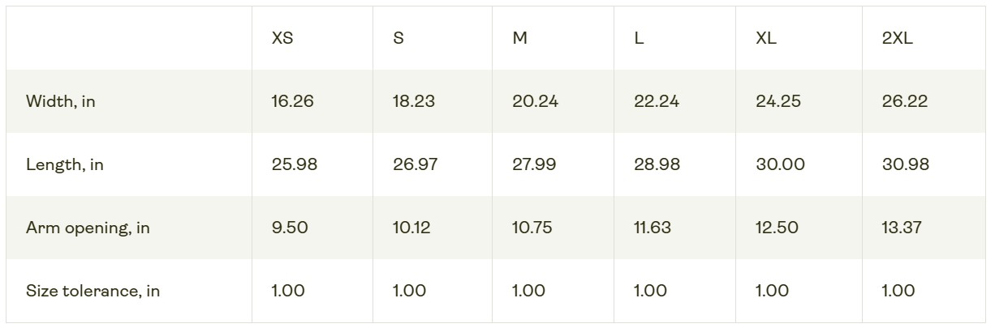Click the 22.24 width value for L
This screenshot has height=328, width=995.
(657, 102)
